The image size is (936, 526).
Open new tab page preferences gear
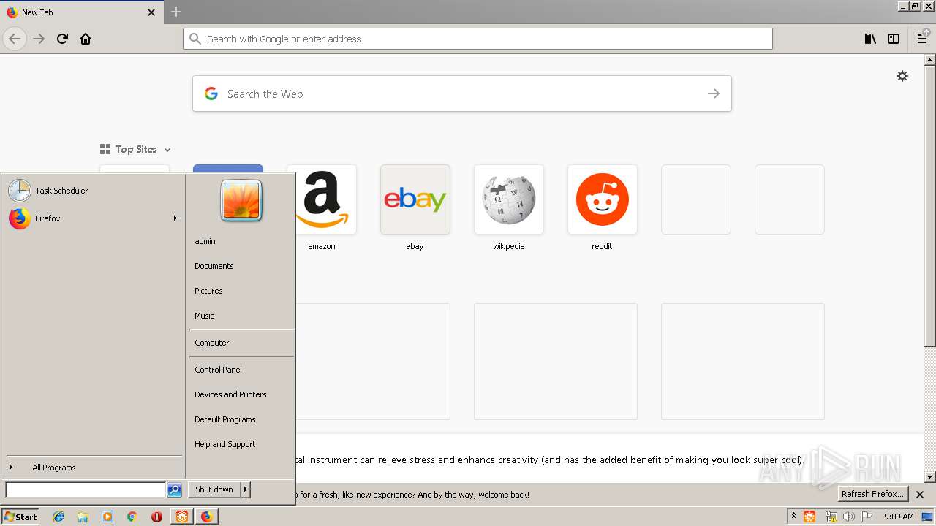coord(902,76)
